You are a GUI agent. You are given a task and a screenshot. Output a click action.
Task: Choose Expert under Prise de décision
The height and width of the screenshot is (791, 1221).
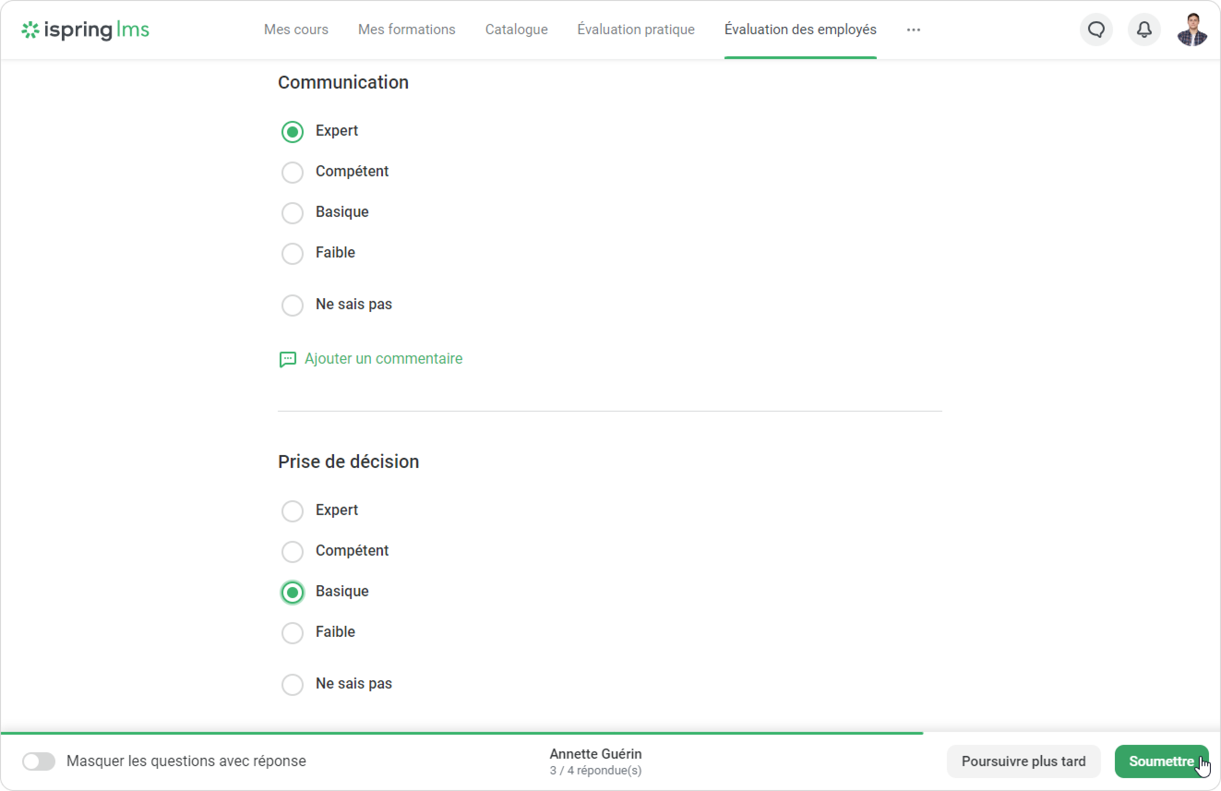pyautogui.click(x=293, y=511)
